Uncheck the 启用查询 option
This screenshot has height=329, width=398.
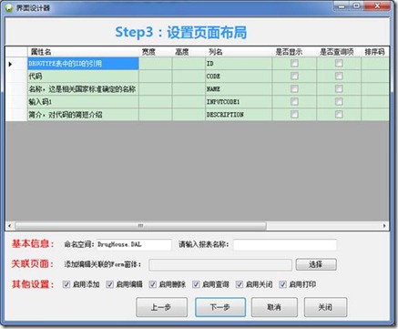pyautogui.click(x=196, y=284)
